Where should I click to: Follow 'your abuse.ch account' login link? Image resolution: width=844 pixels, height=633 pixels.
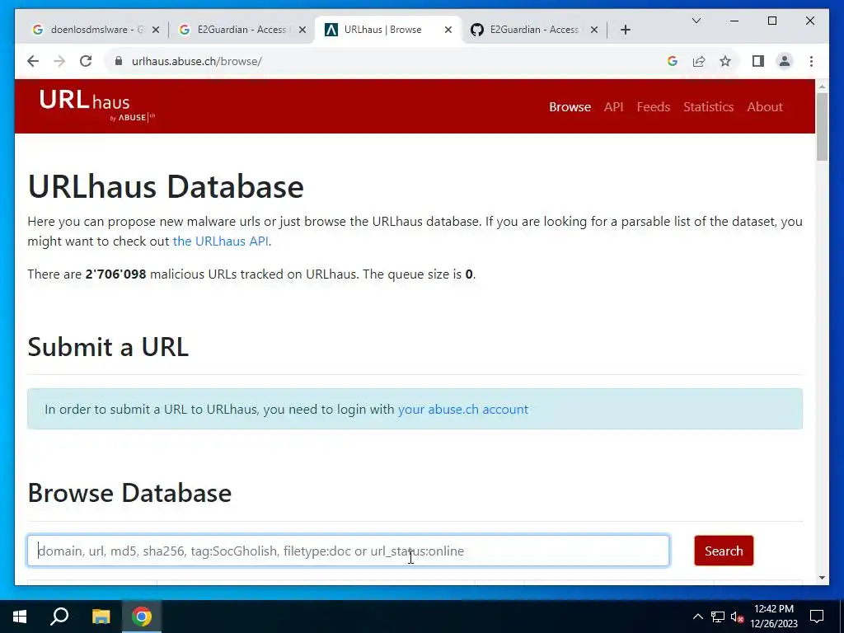pos(463,409)
